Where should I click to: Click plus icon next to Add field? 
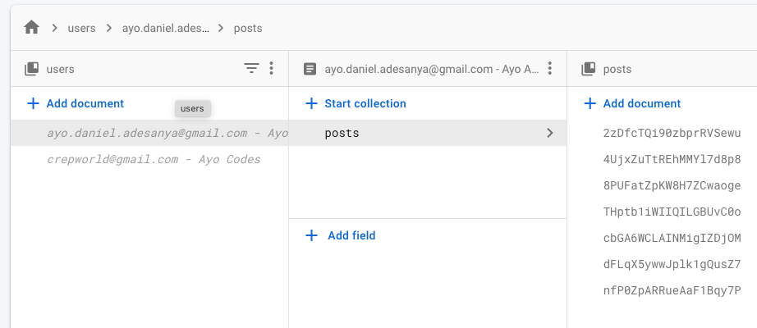[311, 235]
